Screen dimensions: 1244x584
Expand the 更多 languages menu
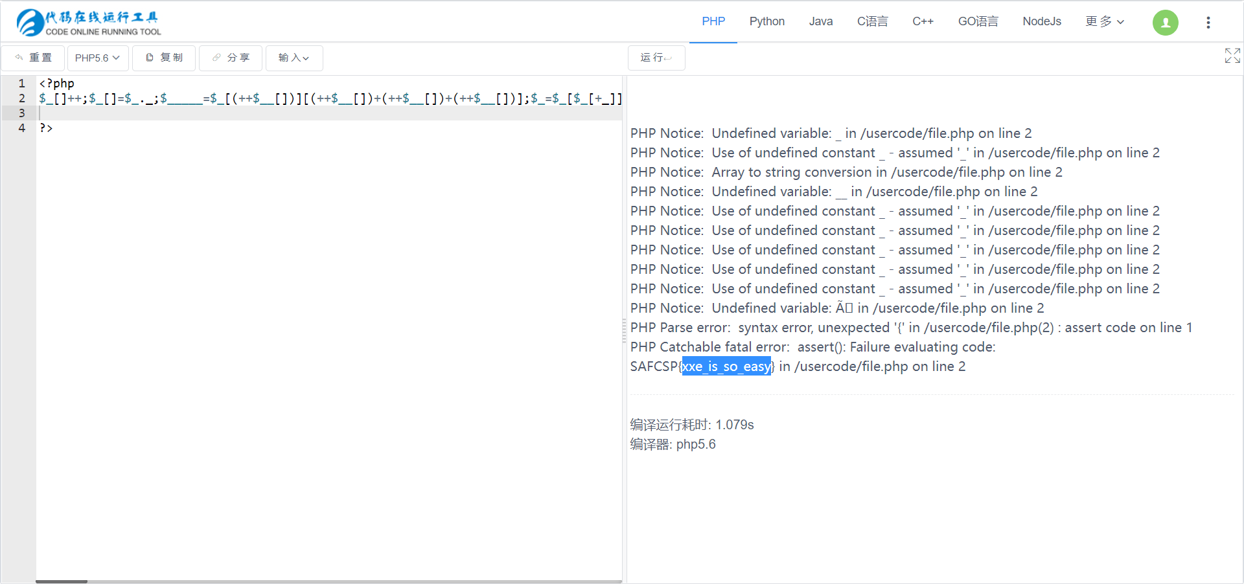1105,21
